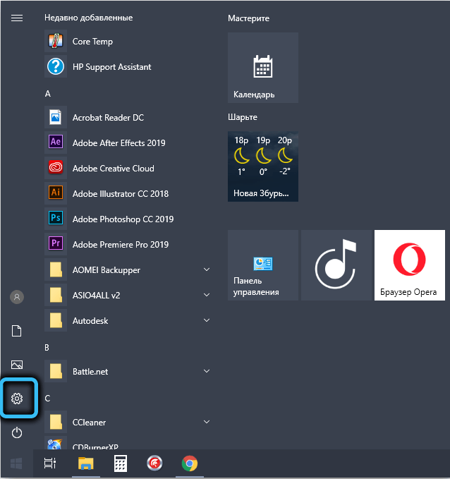The width and height of the screenshot is (450, 479).
Task: Click the Power button icon
Action: tap(17, 432)
